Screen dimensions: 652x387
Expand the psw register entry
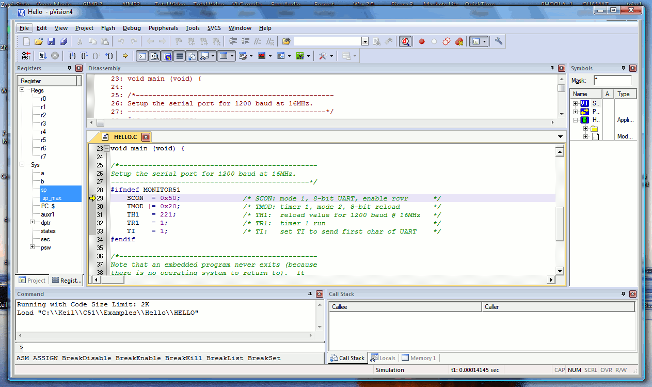click(x=33, y=247)
